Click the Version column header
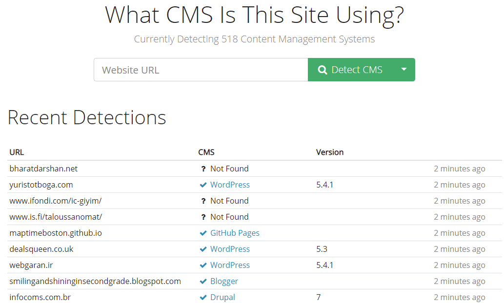Image resolution: width=504 pixels, height=303 pixels. (330, 152)
